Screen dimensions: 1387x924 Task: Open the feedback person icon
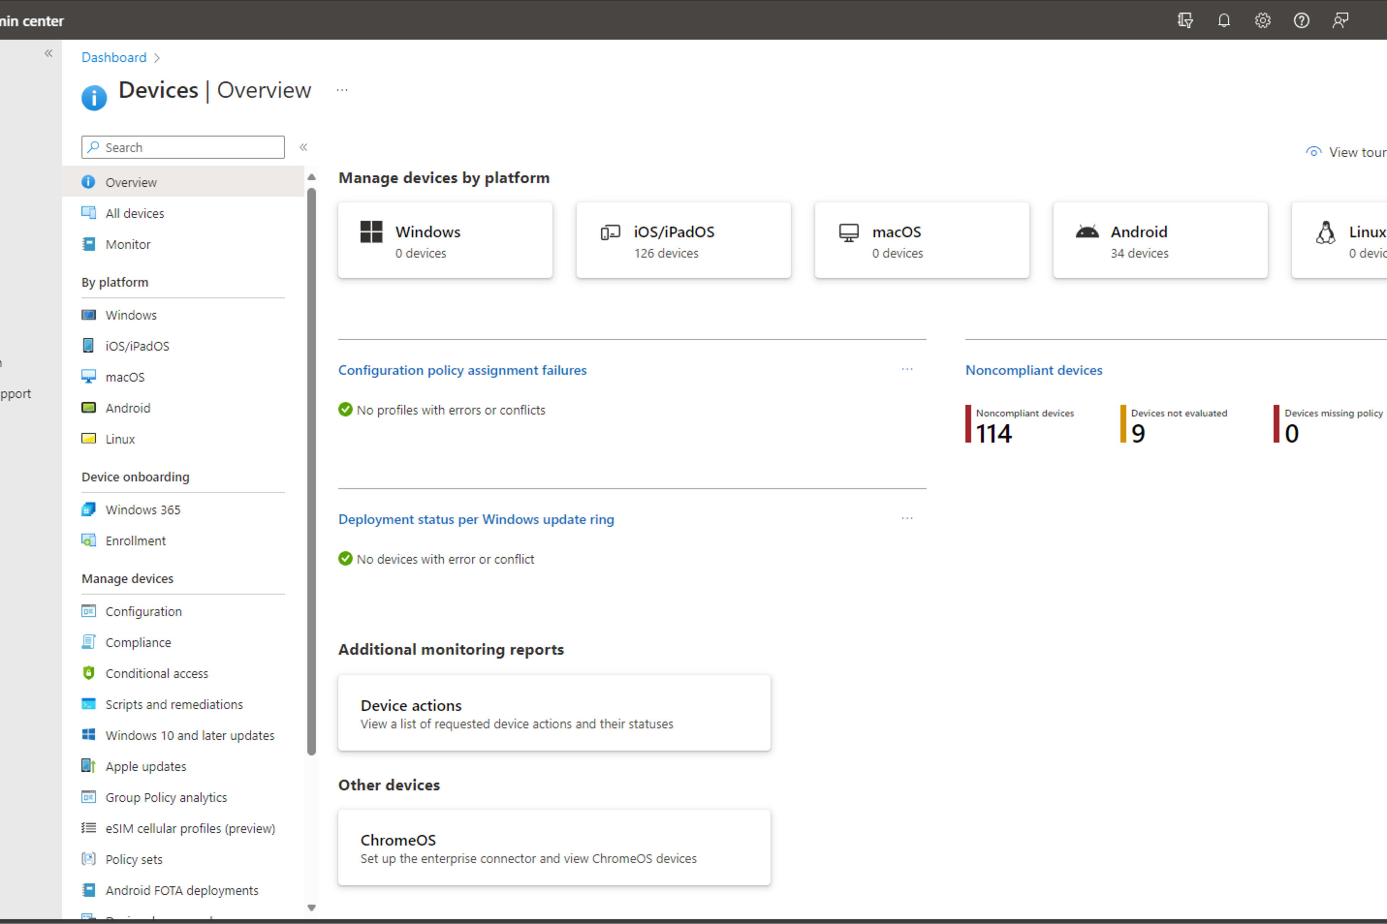1340,21
